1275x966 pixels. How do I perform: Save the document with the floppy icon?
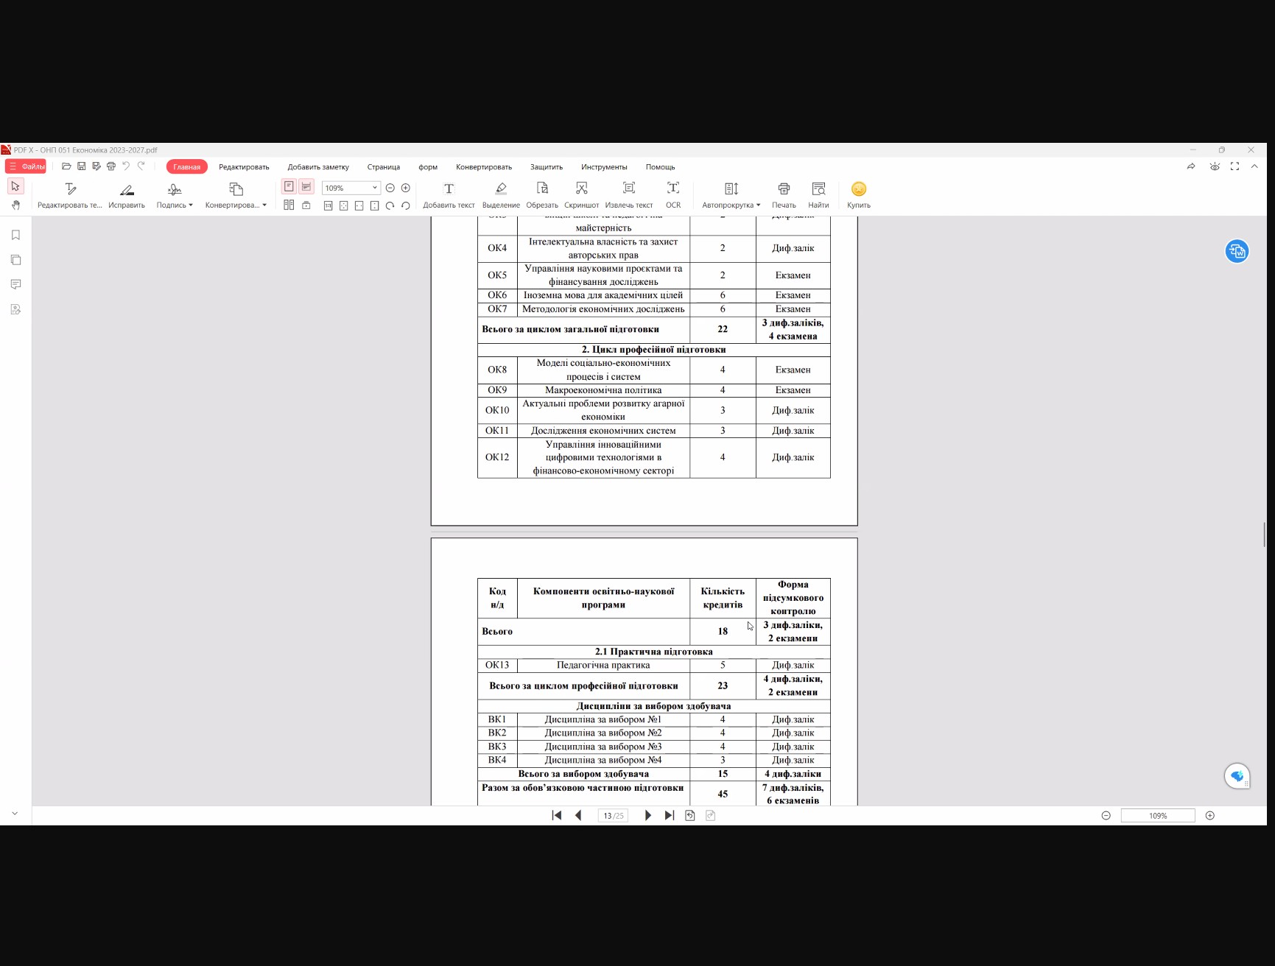point(82,166)
